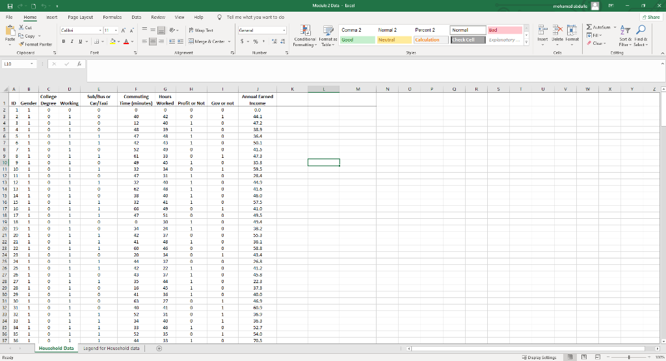The image size is (666, 361).
Task: Switch to the View tab
Action: coord(180,18)
